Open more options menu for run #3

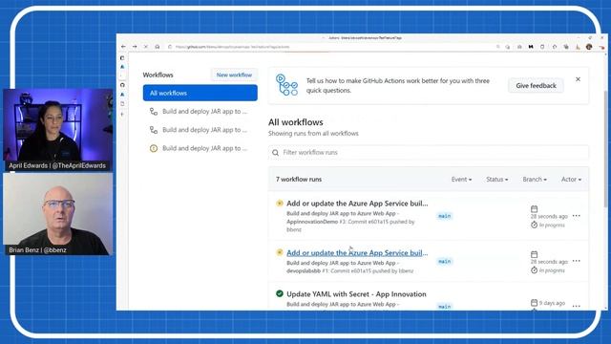tap(577, 216)
